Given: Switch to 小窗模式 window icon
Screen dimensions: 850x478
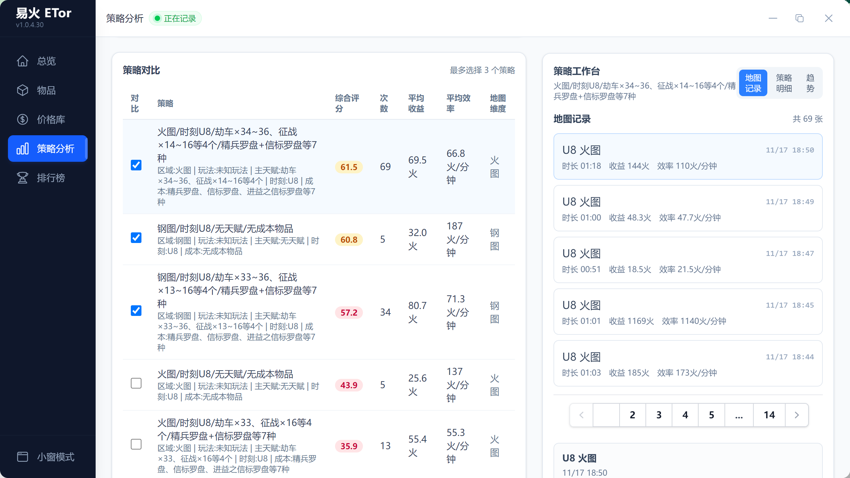Looking at the screenshot, I should (x=23, y=457).
